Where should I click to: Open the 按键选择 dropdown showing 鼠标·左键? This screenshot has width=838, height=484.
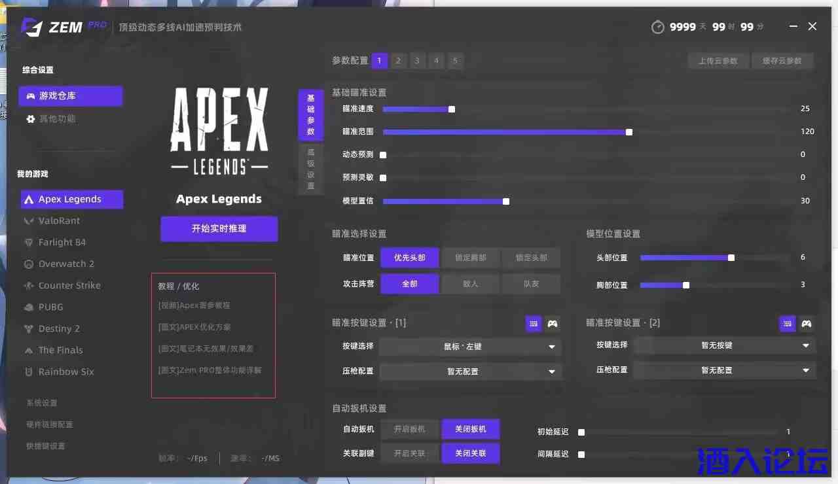click(x=469, y=347)
